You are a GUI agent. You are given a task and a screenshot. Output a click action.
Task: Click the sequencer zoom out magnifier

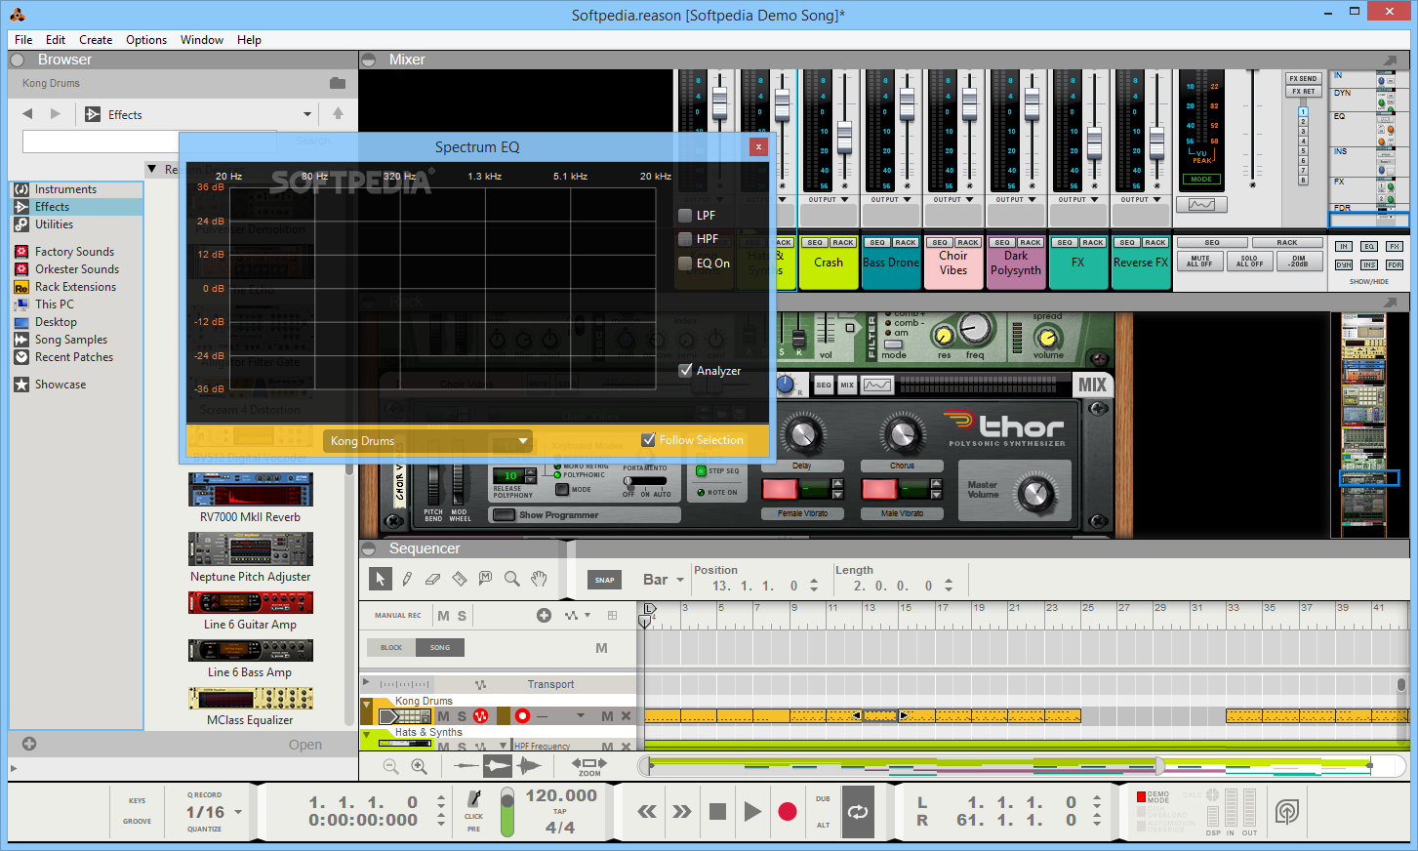(391, 767)
